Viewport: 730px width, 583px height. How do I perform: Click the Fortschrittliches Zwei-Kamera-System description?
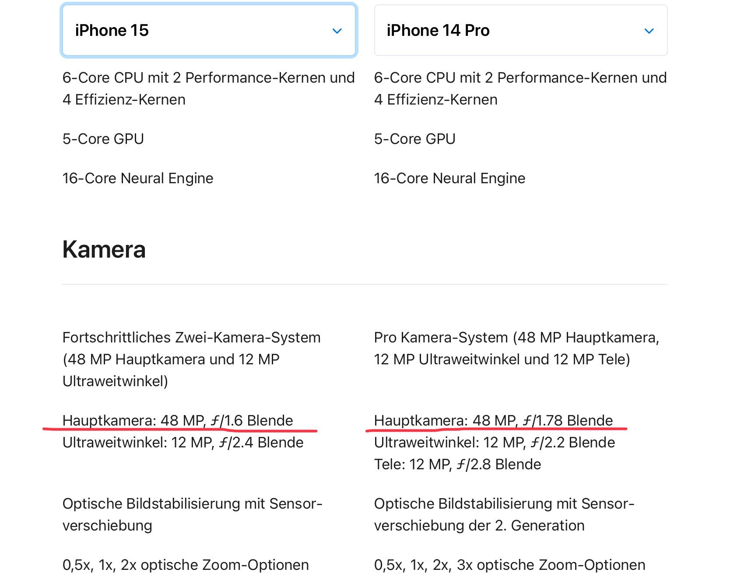coord(192,359)
